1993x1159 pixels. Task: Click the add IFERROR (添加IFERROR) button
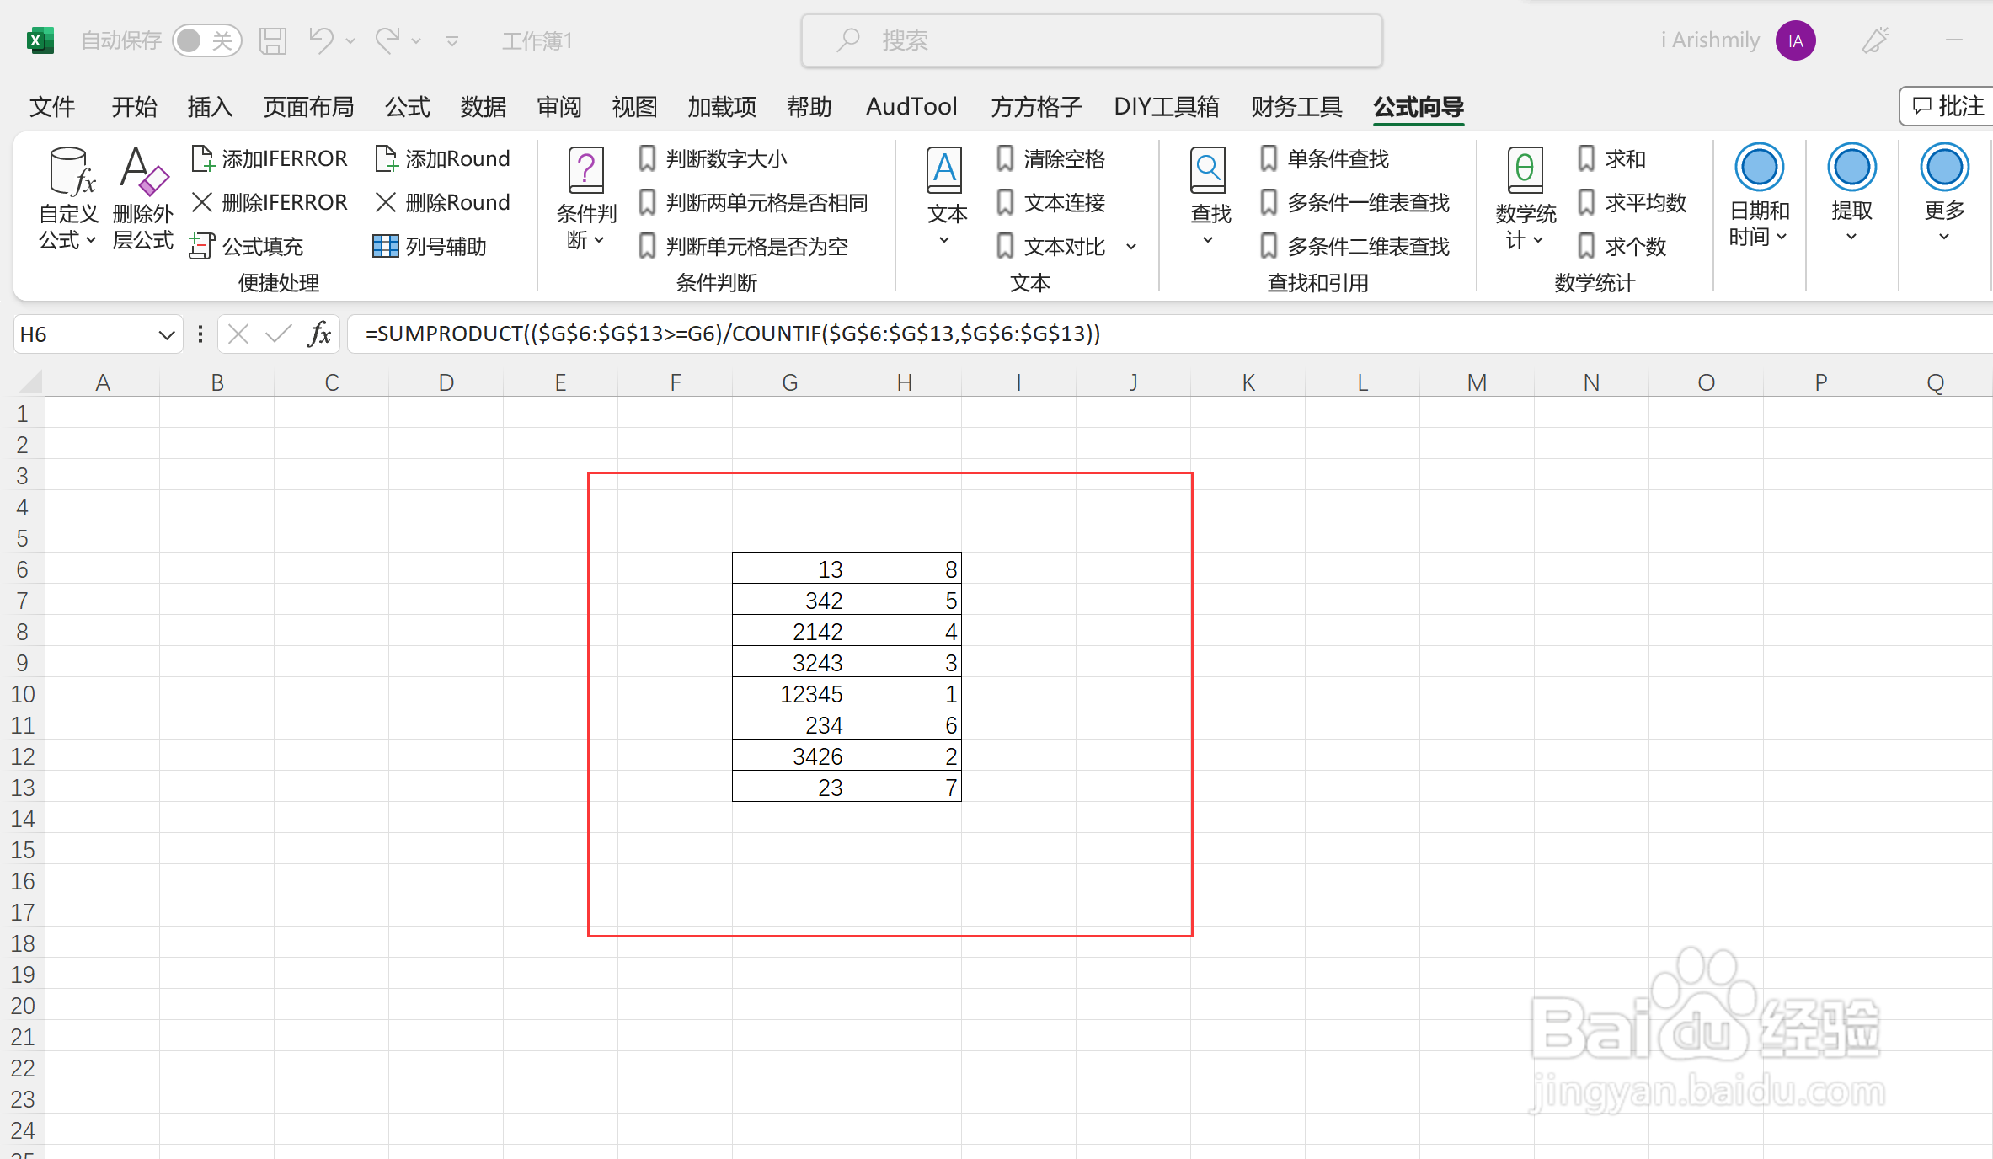(270, 158)
